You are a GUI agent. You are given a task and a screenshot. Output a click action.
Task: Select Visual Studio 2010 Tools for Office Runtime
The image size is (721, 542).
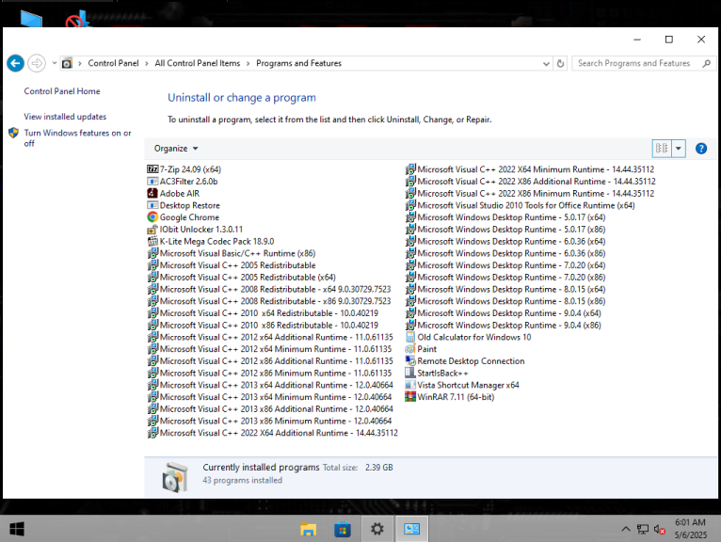click(521, 205)
